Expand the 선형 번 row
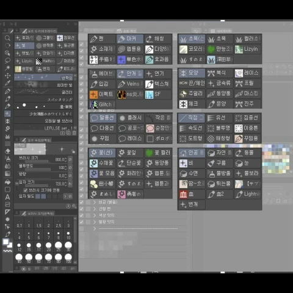The height and width of the screenshot is (293, 293). (95, 209)
